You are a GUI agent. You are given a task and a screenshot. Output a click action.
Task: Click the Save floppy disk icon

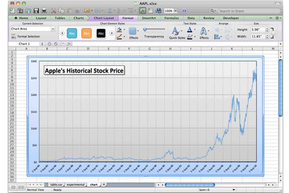coord(36,10)
